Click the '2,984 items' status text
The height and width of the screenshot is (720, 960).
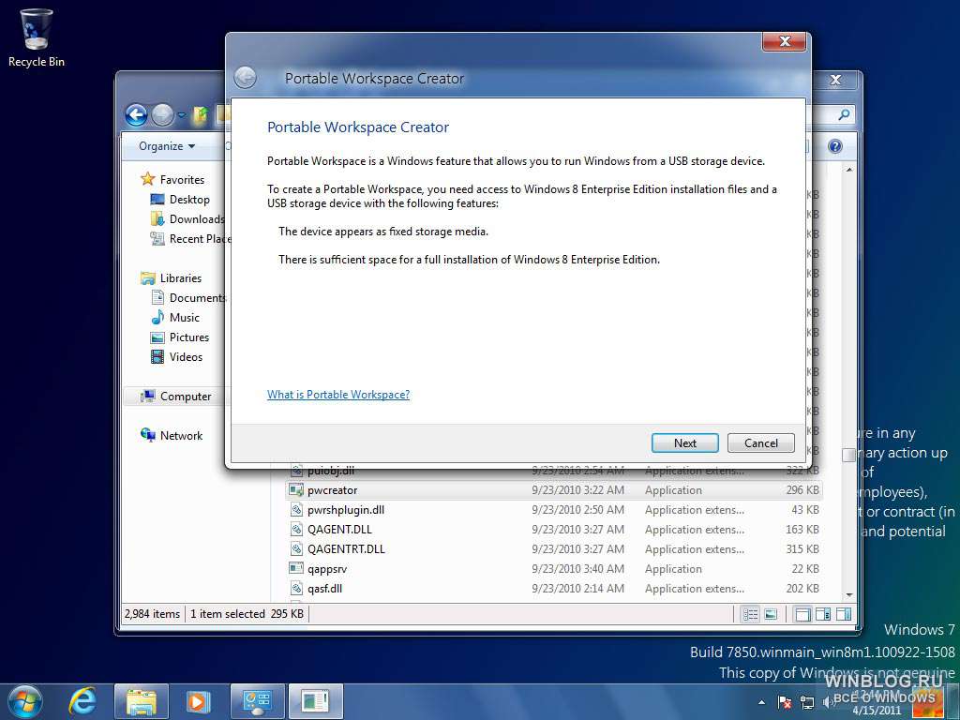click(153, 613)
